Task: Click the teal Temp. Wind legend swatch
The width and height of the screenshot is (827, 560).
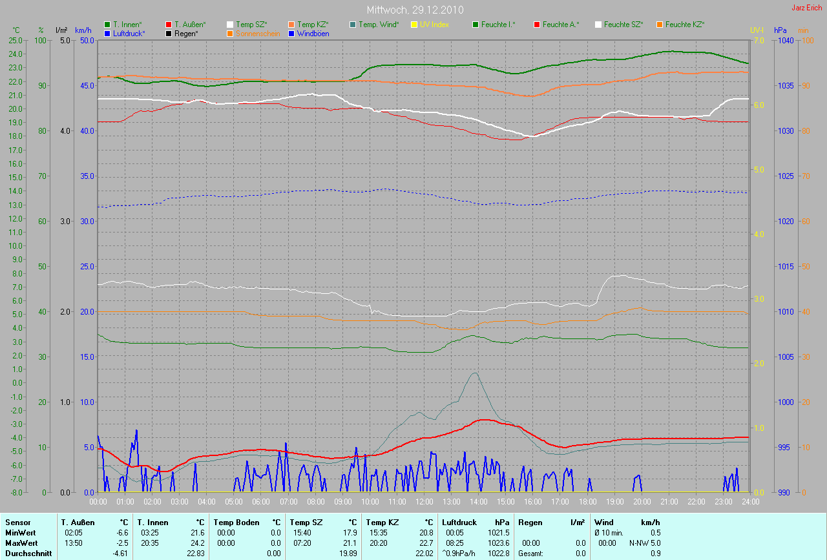Action: tap(353, 25)
